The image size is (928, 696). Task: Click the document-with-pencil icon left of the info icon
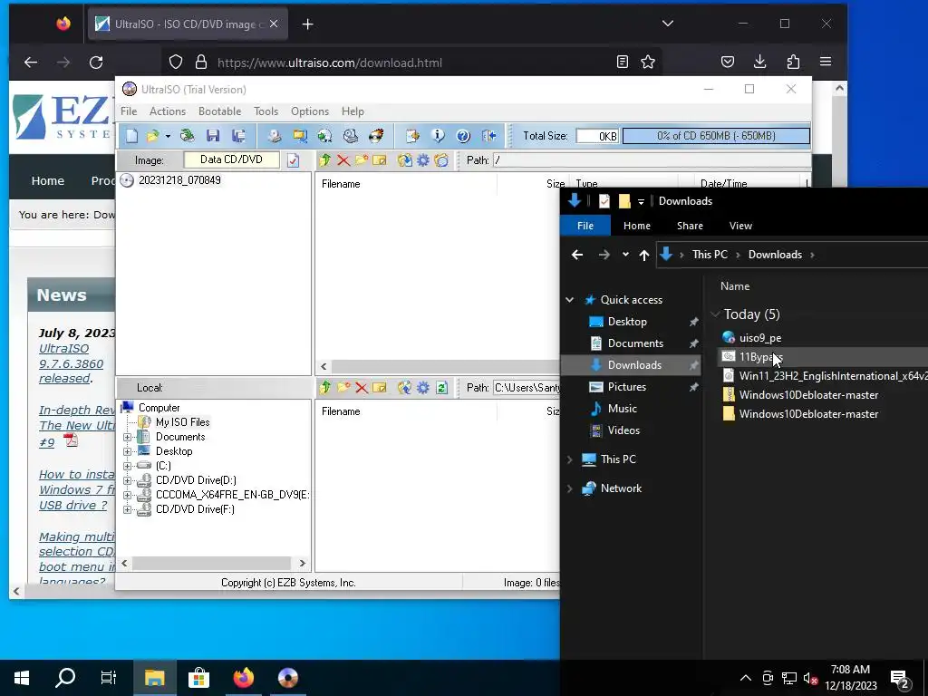click(412, 136)
